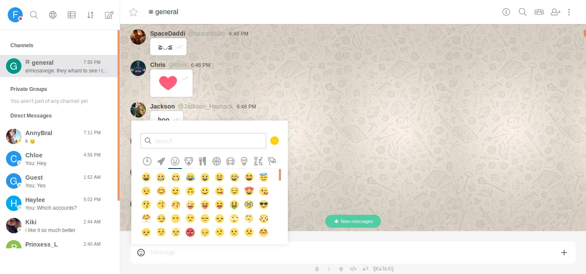Open the sidebar search magnifier
586x274 pixels.
[34, 15]
